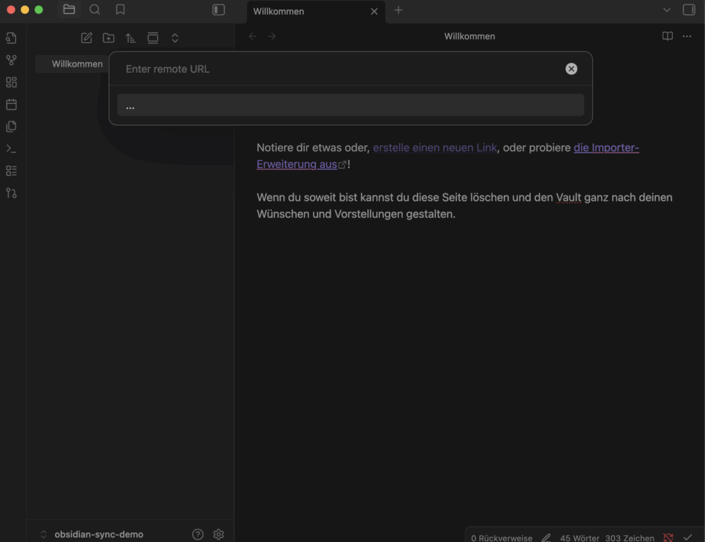Toggle the left sidebar panel

219,10
